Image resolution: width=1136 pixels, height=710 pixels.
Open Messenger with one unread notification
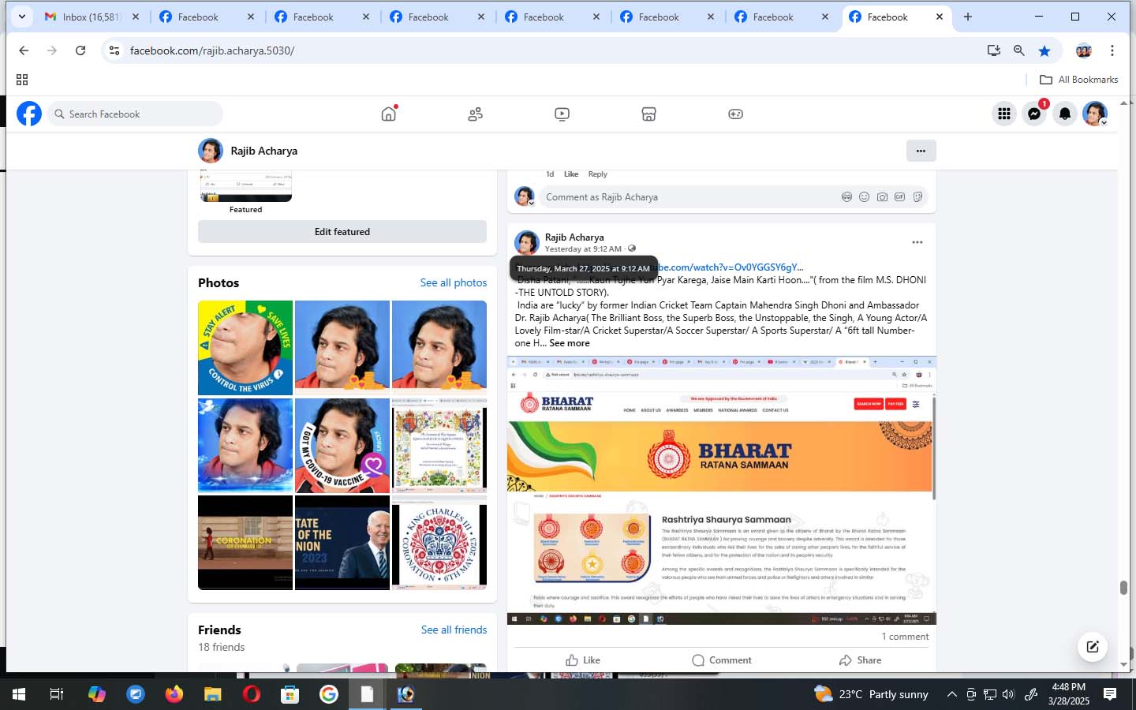point(1034,114)
